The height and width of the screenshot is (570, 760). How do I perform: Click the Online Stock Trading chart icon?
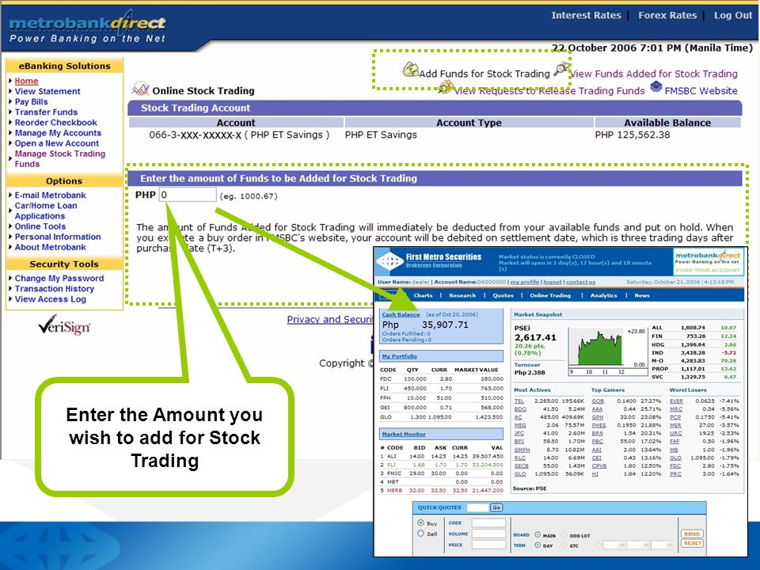pyautogui.click(x=141, y=89)
